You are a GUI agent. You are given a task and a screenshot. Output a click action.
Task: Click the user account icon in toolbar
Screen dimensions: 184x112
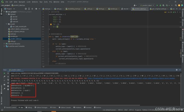click(x=135, y=5)
